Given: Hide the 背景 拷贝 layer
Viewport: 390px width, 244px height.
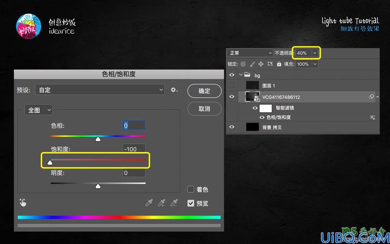Looking at the screenshot, I should pos(231,127).
